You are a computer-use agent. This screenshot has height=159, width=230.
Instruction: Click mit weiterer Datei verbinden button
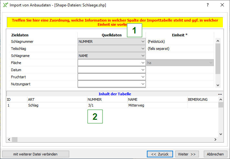[36, 154]
